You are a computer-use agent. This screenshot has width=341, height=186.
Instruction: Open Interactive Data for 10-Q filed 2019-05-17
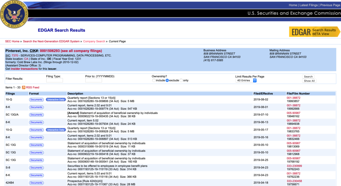pyautogui.click(x=56, y=130)
